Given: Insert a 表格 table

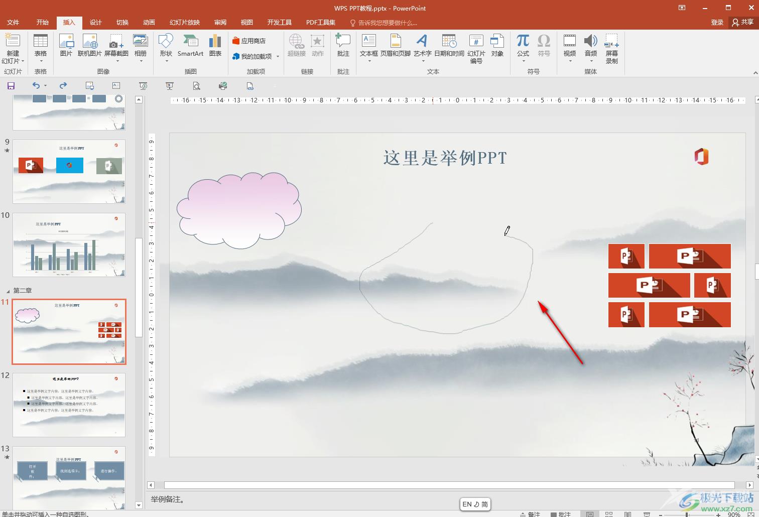Looking at the screenshot, I should (41, 48).
